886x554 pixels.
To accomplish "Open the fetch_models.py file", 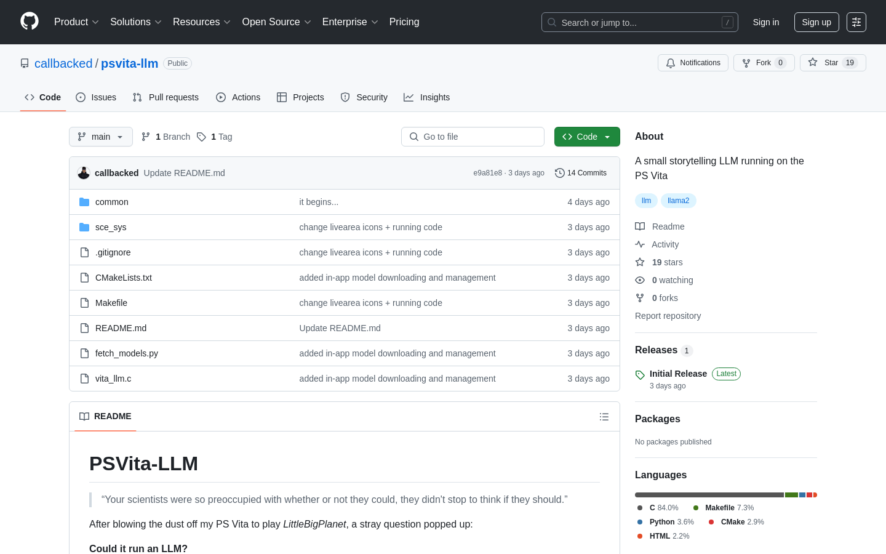I will click(127, 353).
